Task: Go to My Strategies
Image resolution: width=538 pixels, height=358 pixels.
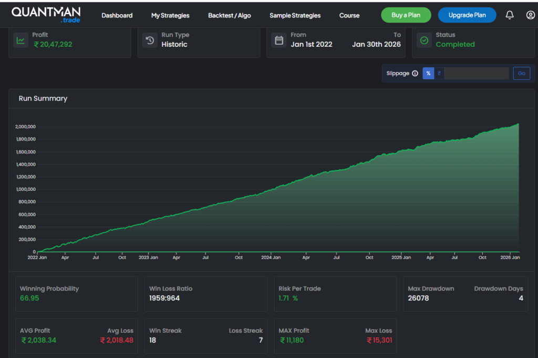Action: pyautogui.click(x=170, y=15)
